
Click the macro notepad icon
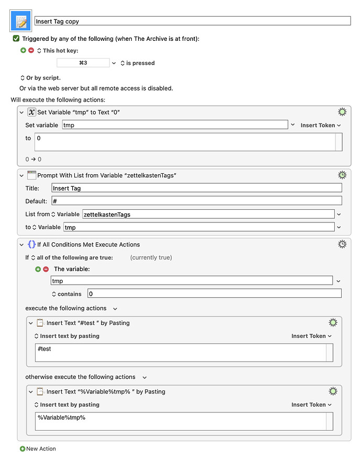click(20, 21)
